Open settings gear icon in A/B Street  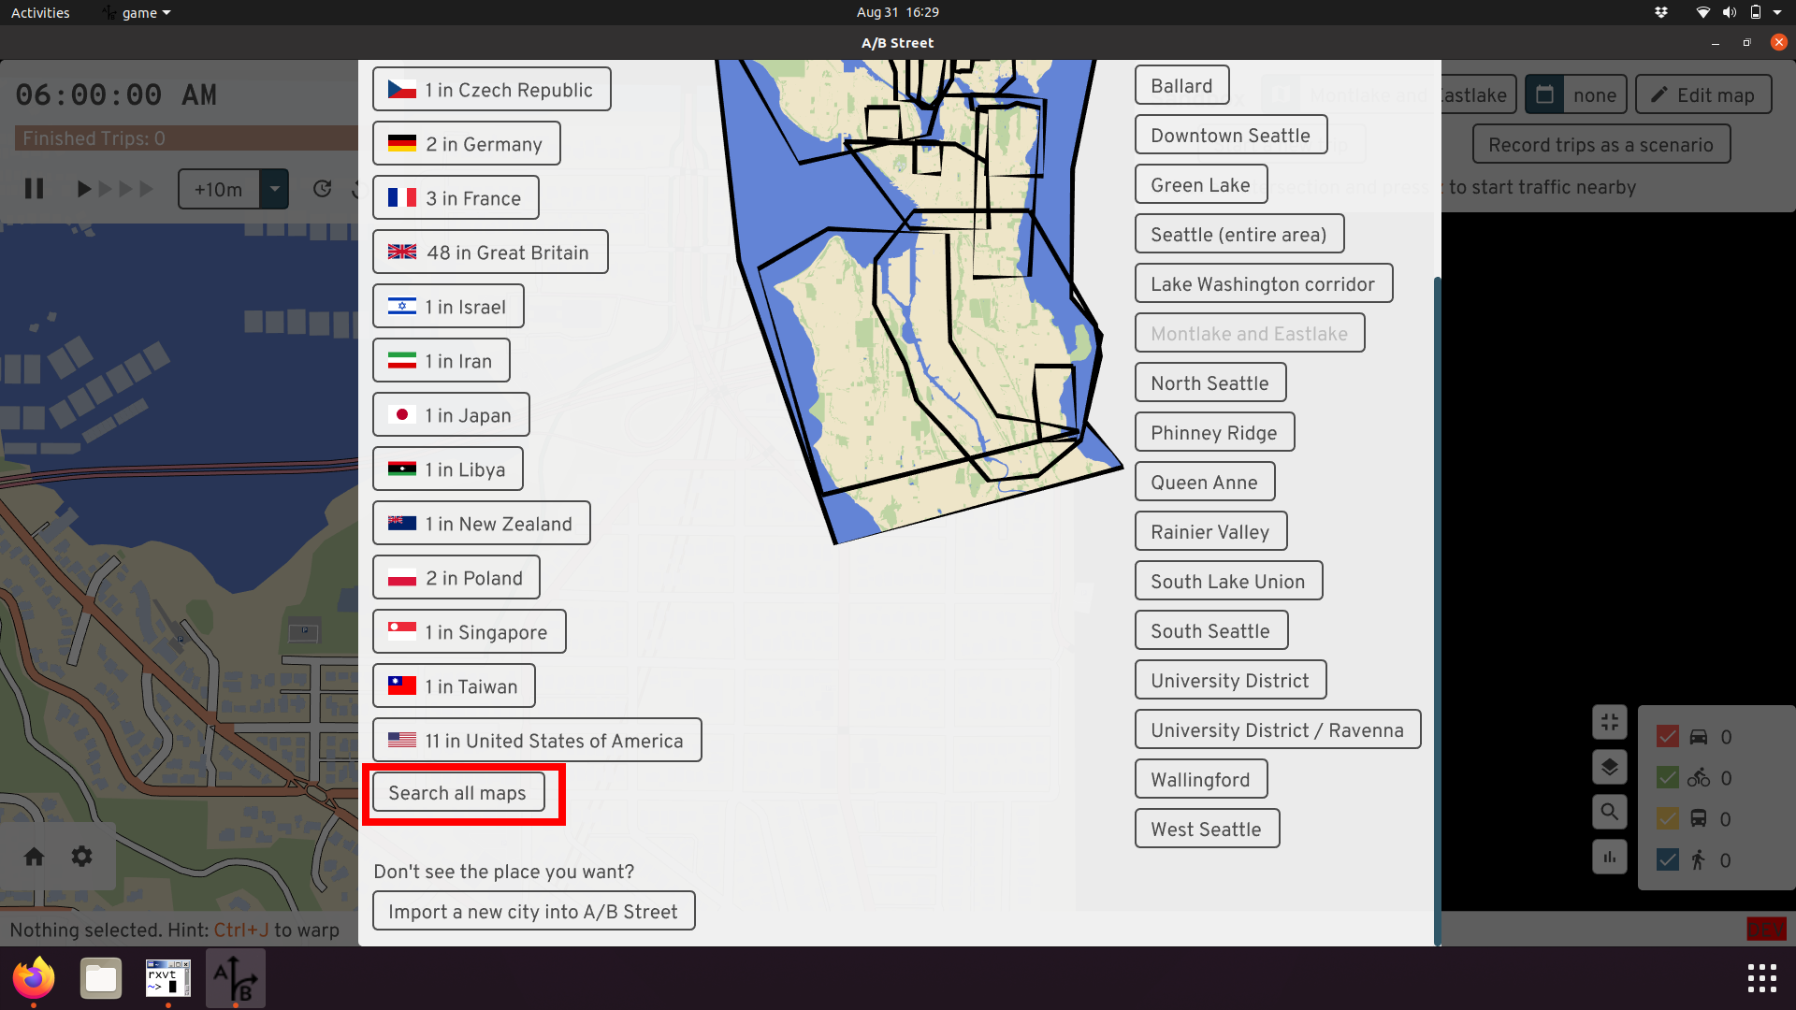coord(82,856)
